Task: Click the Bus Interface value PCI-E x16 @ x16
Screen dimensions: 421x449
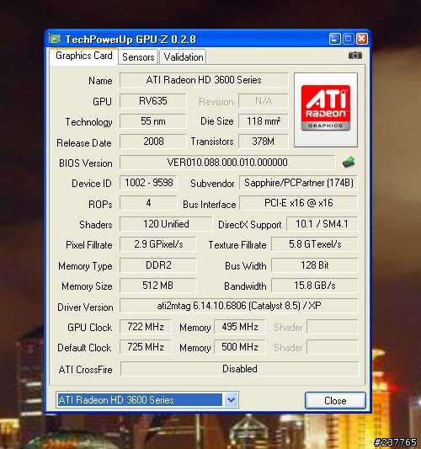Action: click(299, 203)
